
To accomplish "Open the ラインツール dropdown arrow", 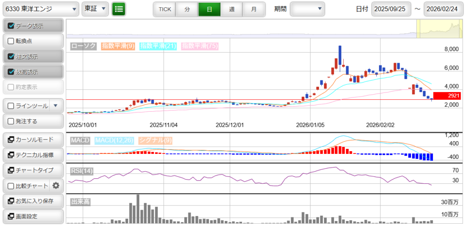I will pos(56,106).
